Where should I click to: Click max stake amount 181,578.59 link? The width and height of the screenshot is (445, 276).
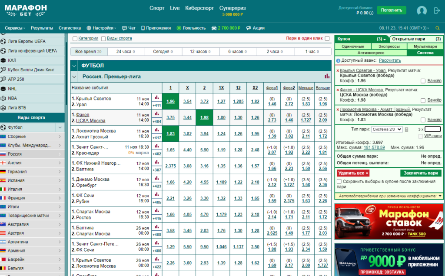pos(374,147)
